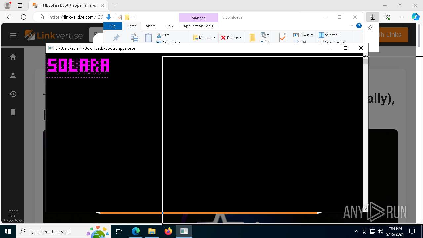Click console scrollbar down arrow

[x=365, y=209]
